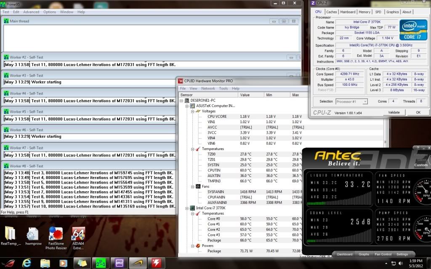This screenshot has width=431, height=269.
Task: Open the Network menu in HWMonitor
Action: (x=208, y=88)
